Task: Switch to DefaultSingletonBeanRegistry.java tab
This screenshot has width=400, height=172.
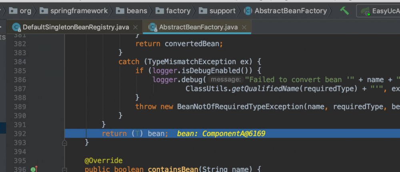Action: [x=76, y=27]
